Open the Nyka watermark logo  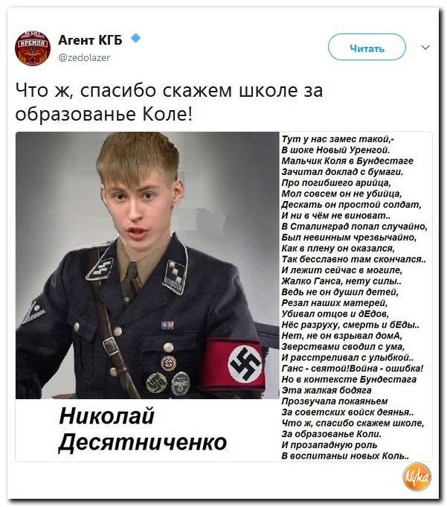coord(417,477)
